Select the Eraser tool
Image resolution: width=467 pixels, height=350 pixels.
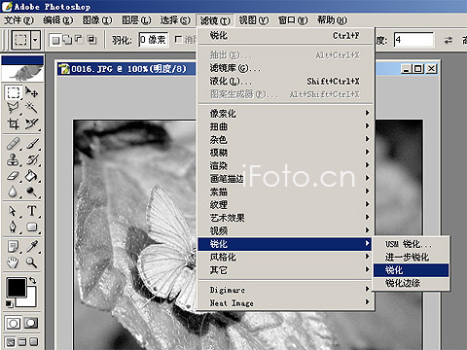point(14,176)
